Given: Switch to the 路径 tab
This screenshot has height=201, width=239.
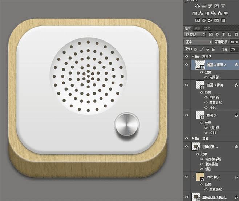Looking at the screenshot, I should coord(207,28).
